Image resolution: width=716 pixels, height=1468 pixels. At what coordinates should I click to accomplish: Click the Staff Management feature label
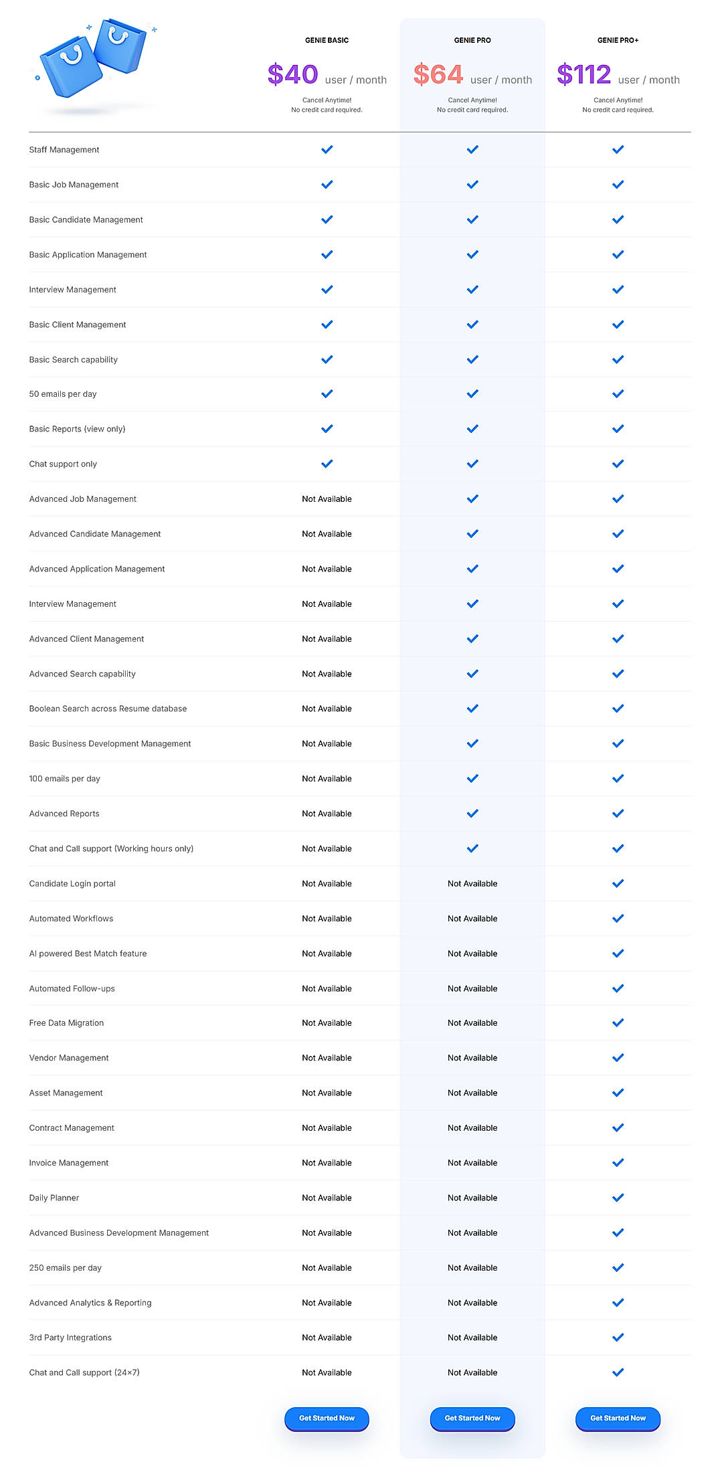coord(64,150)
